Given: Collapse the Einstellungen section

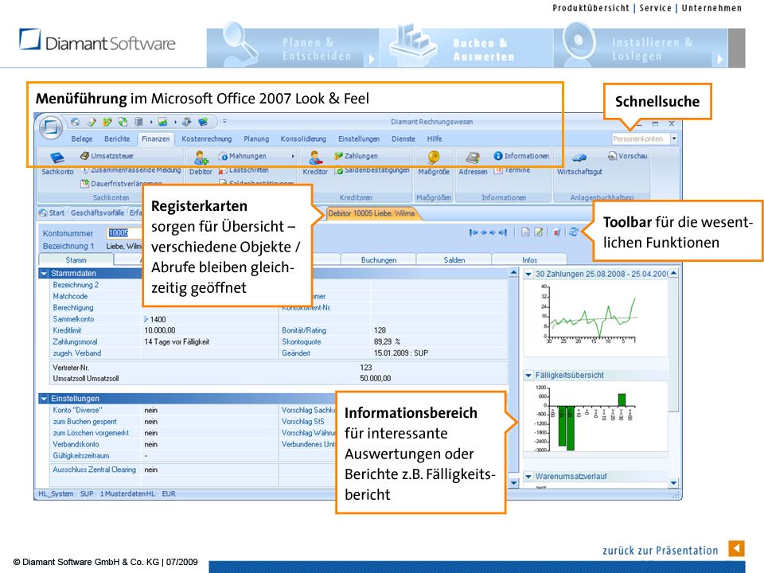Looking at the screenshot, I should (x=44, y=399).
